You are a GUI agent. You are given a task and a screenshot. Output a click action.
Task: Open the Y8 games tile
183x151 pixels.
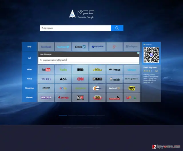tap(80, 97)
